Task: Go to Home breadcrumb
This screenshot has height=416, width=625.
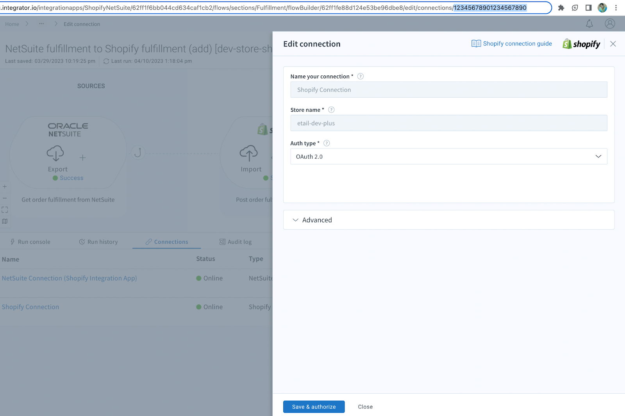Action: [12, 24]
